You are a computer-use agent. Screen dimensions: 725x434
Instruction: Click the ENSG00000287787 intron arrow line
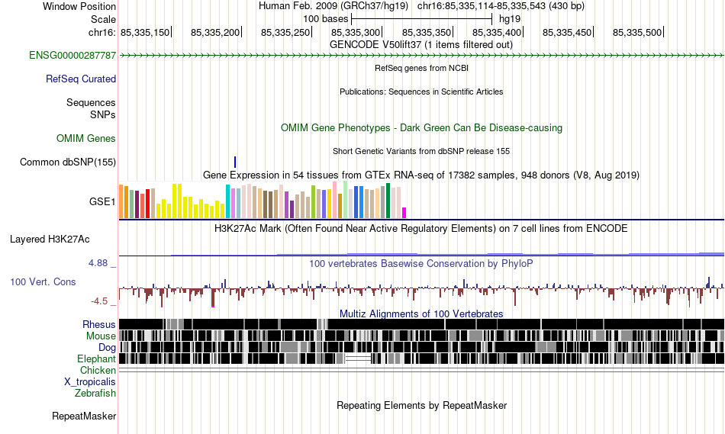pos(421,56)
